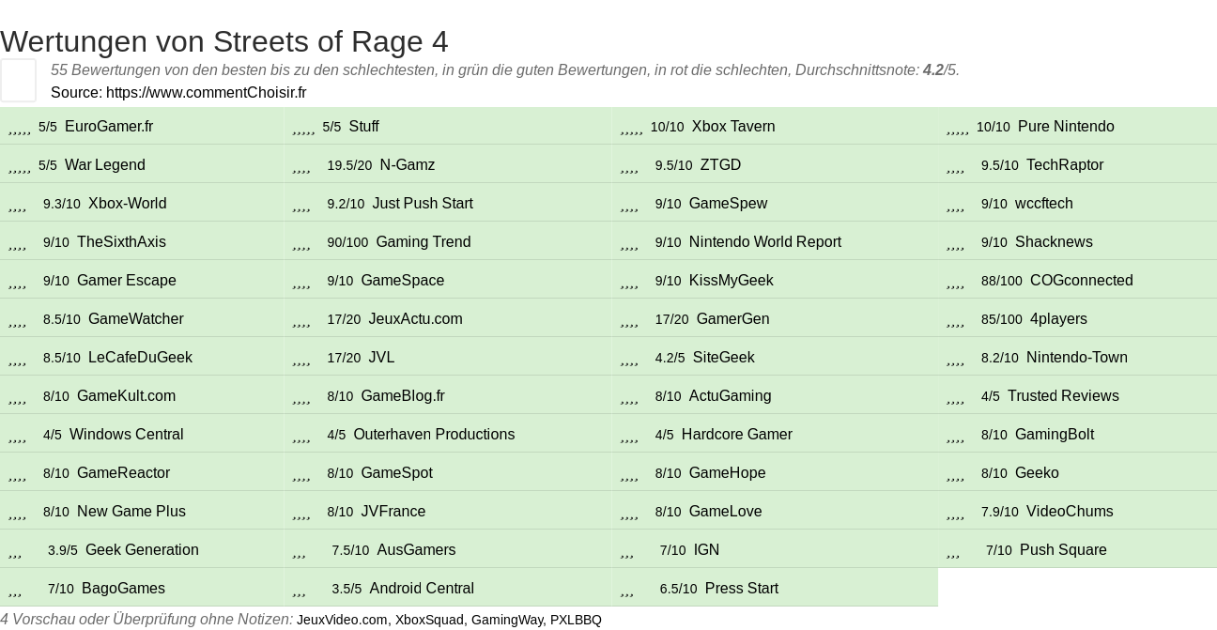1217x630 pixels.
Task: Click the GameSpot entry
Action: (x=396, y=472)
